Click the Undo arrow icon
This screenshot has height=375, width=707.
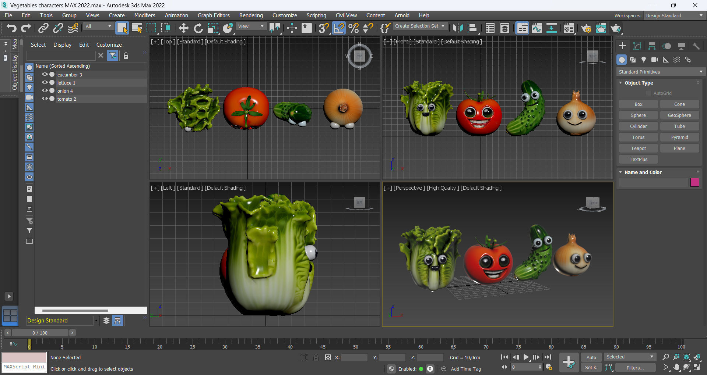11,28
